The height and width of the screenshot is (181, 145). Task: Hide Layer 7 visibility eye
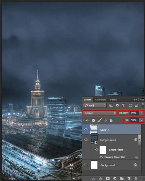tap(86, 129)
